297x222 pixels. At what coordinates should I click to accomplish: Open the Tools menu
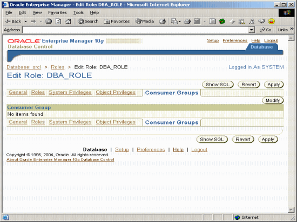(x=78, y=12)
